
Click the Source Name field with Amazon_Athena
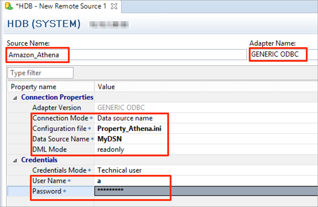127,55
